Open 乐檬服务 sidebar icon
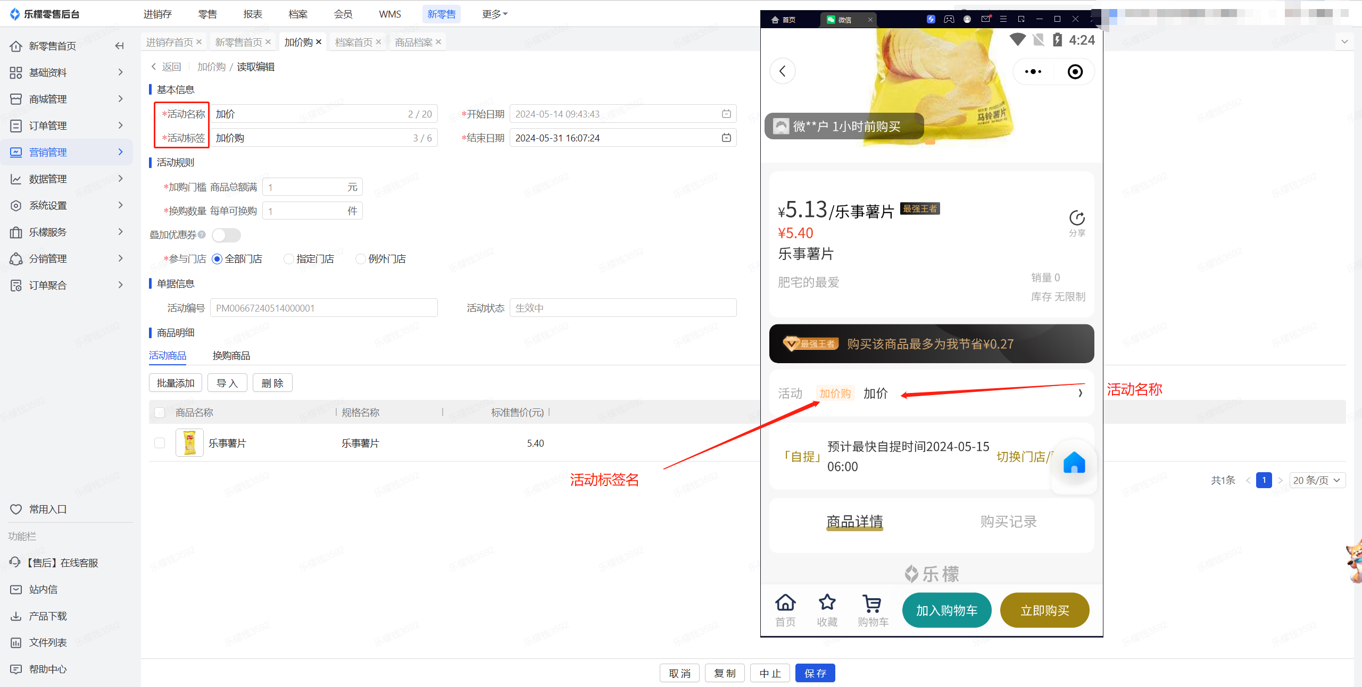This screenshot has height=687, width=1362. pyautogui.click(x=16, y=232)
